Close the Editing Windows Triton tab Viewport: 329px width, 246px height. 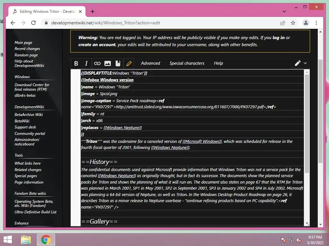[80, 12]
